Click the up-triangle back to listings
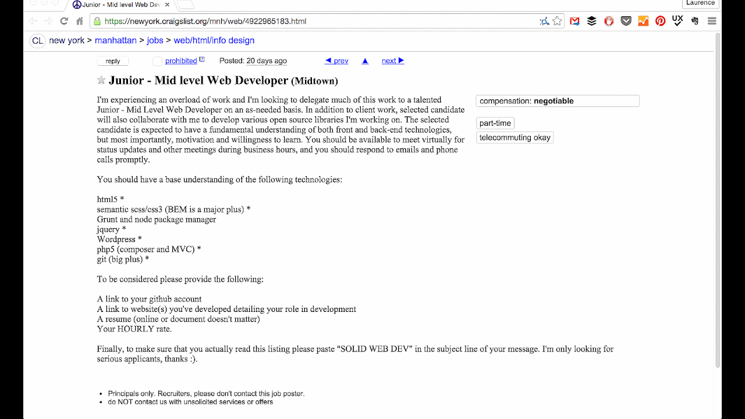Viewport: 745px width, 419px height. tap(365, 61)
